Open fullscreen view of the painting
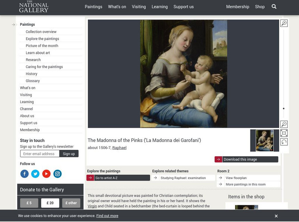This screenshot has width=299, height=222. tap(284, 132)
